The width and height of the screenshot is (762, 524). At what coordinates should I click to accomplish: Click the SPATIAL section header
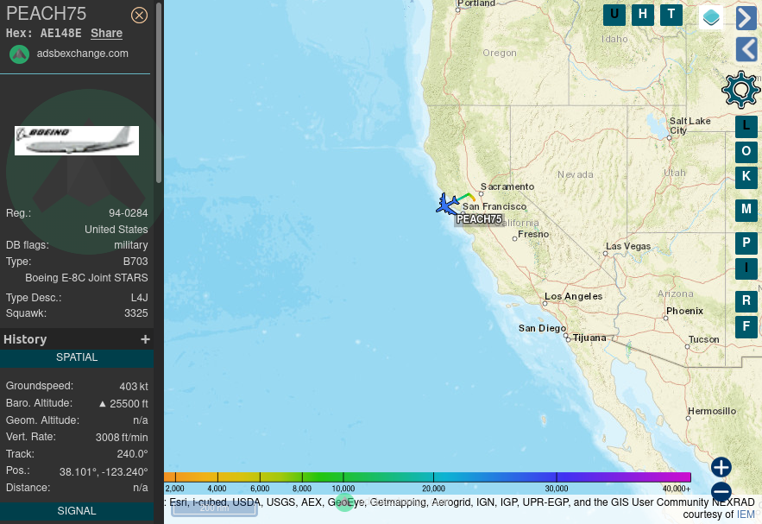tap(77, 357)
